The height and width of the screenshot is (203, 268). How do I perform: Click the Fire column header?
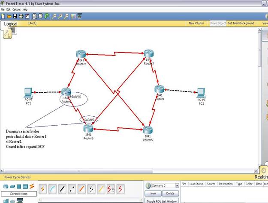point(184,184)
